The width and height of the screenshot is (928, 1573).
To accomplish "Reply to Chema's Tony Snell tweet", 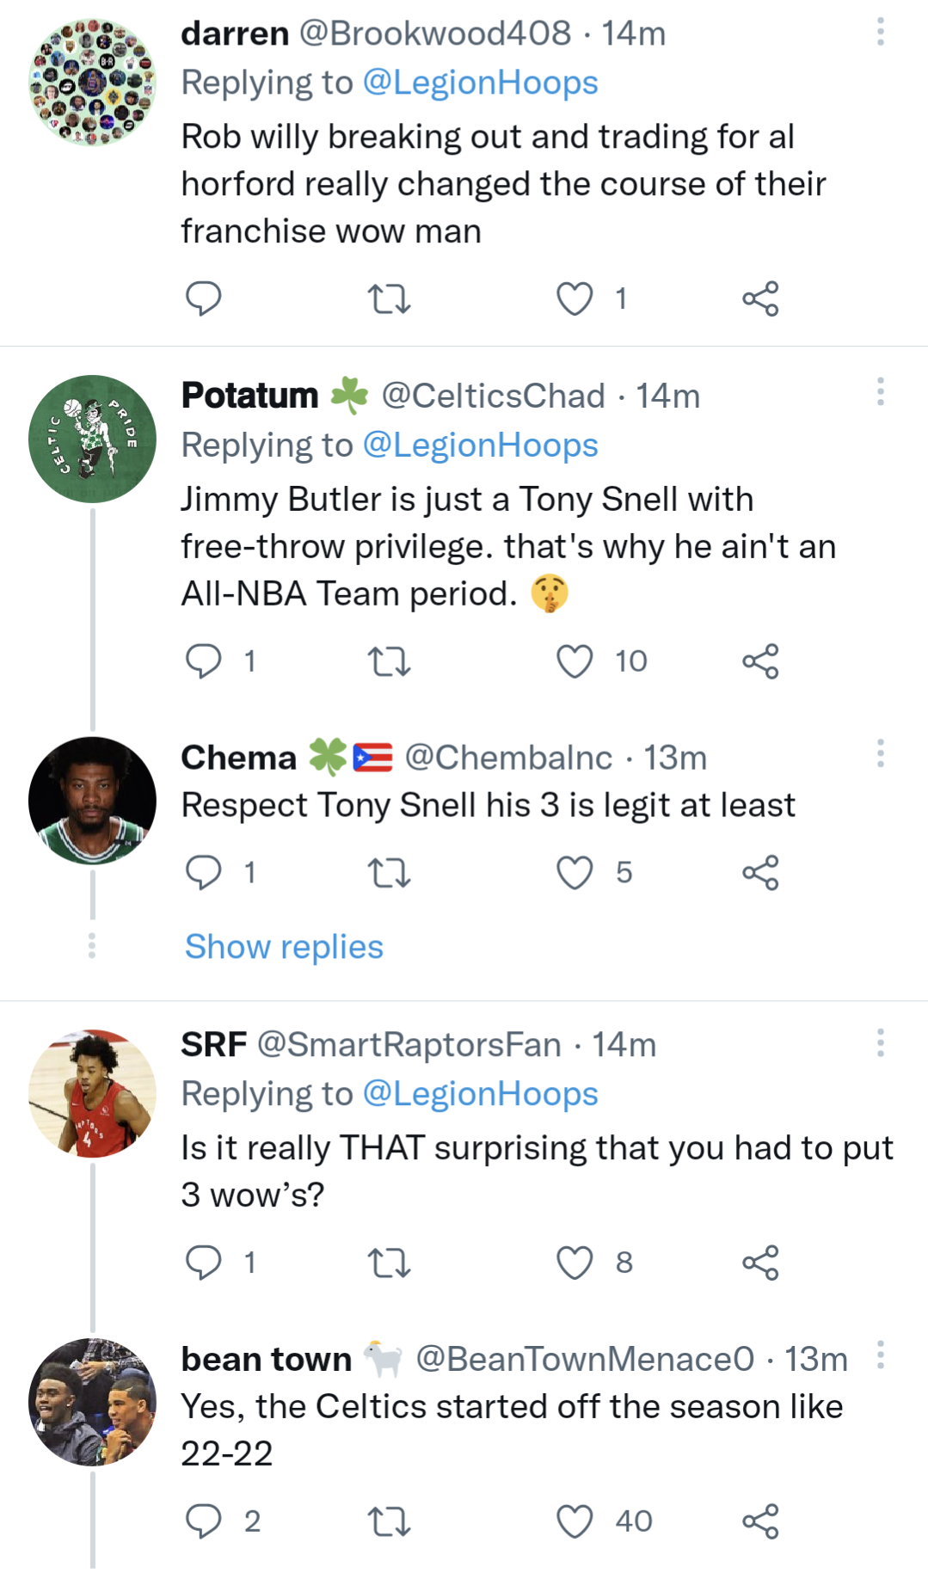I will [x=204, y=873].
